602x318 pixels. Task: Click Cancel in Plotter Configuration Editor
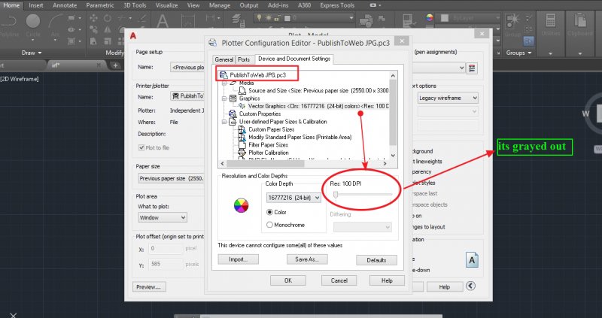coord(339,280)
